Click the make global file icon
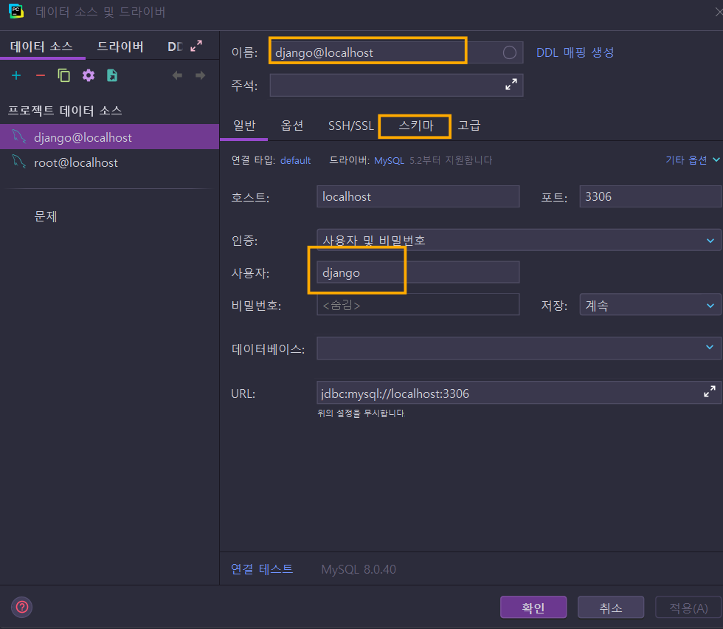The height and width of the screenshot is (629, 723). 112,75
